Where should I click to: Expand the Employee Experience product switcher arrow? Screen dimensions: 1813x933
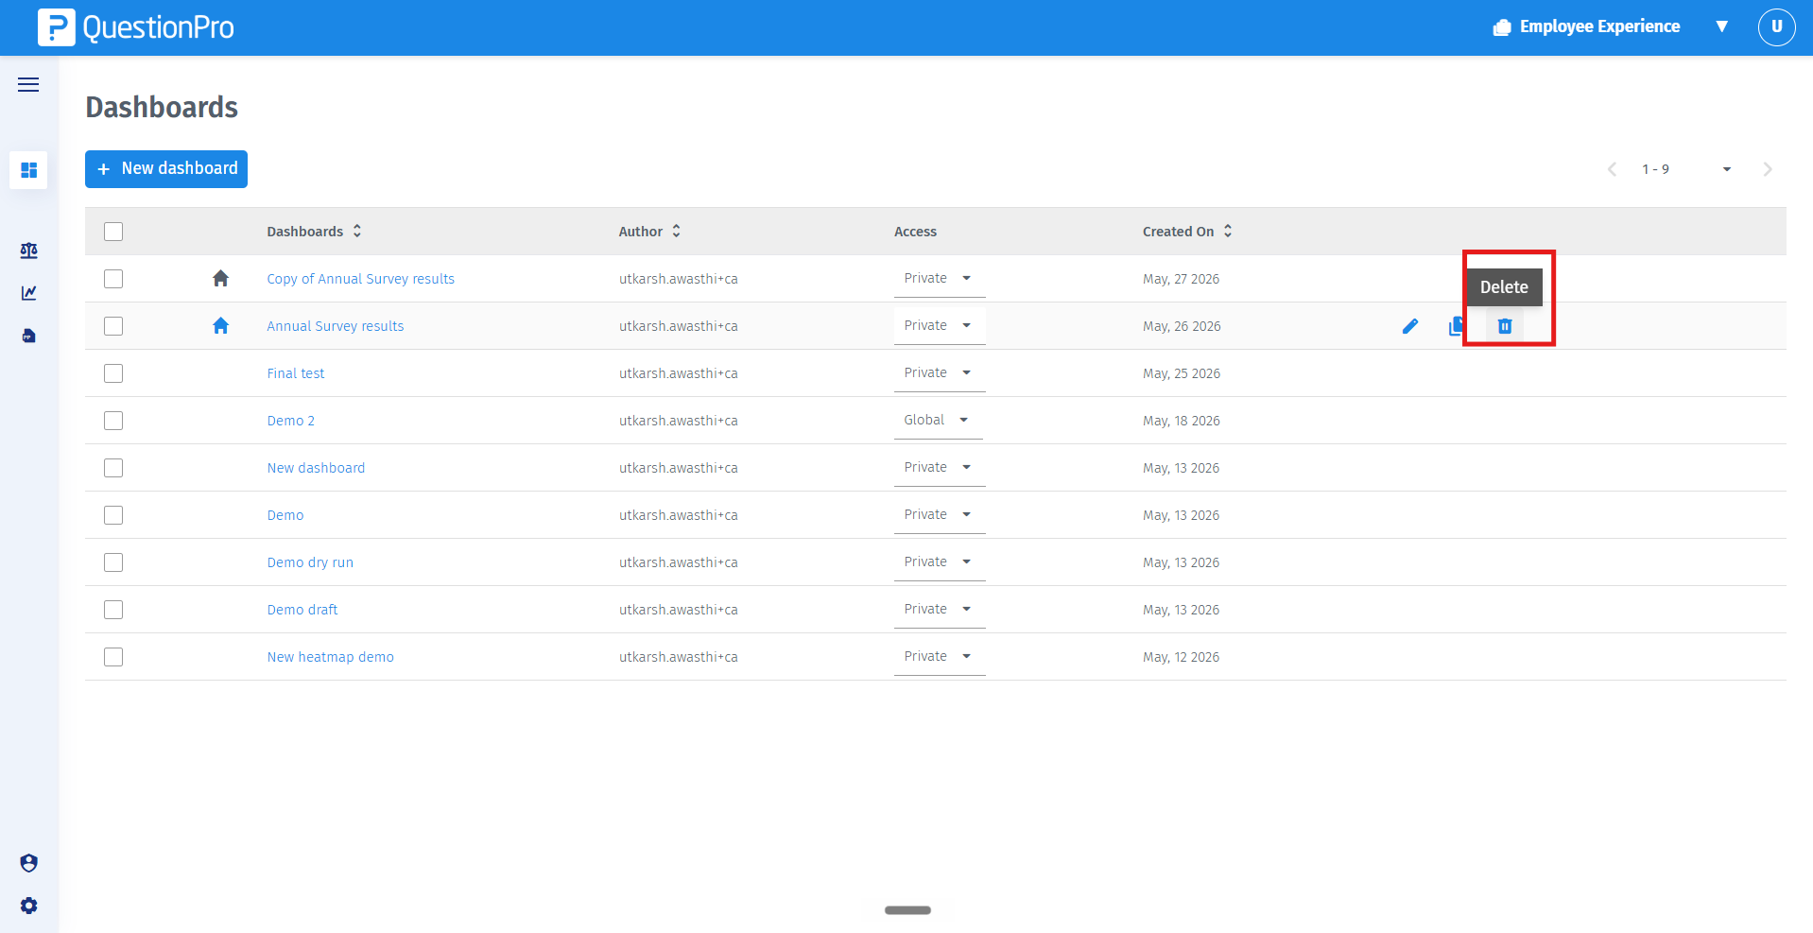(1721, 26)
